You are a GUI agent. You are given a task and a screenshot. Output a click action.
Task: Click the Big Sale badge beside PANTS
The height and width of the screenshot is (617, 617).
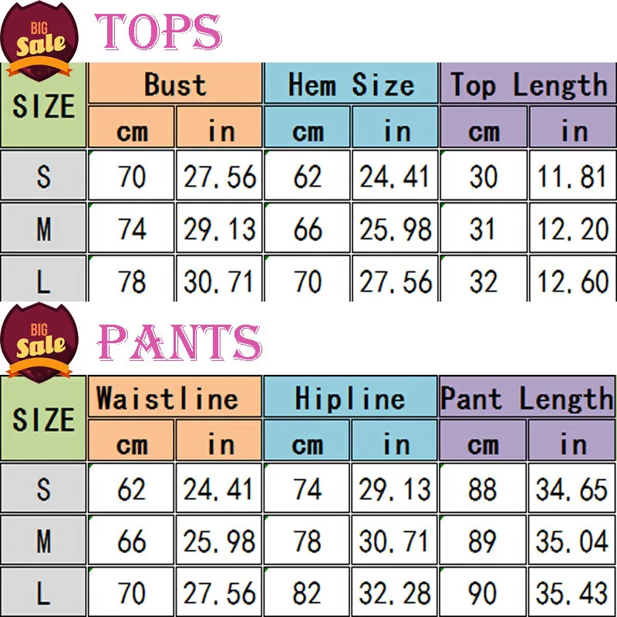point(39,342)
